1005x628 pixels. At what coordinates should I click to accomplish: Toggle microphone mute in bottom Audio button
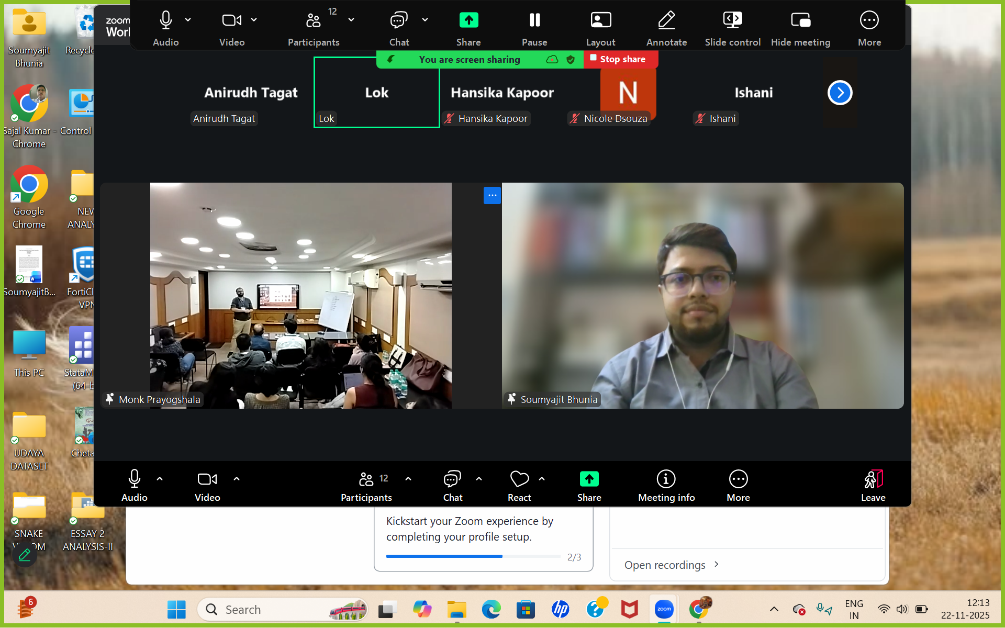tap(134, 479)
